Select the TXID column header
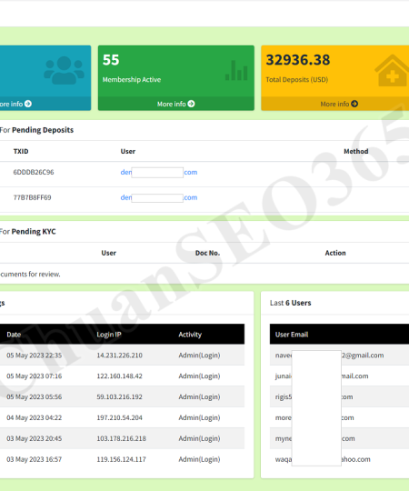Image resolution: width=409 pixels, height=491 pixels. (21, 151)
